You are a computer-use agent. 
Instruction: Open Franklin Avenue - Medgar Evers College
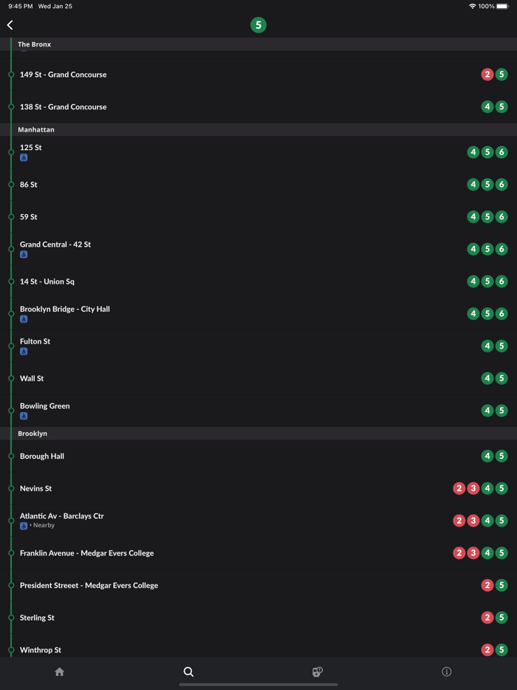[x=258, y=553]
